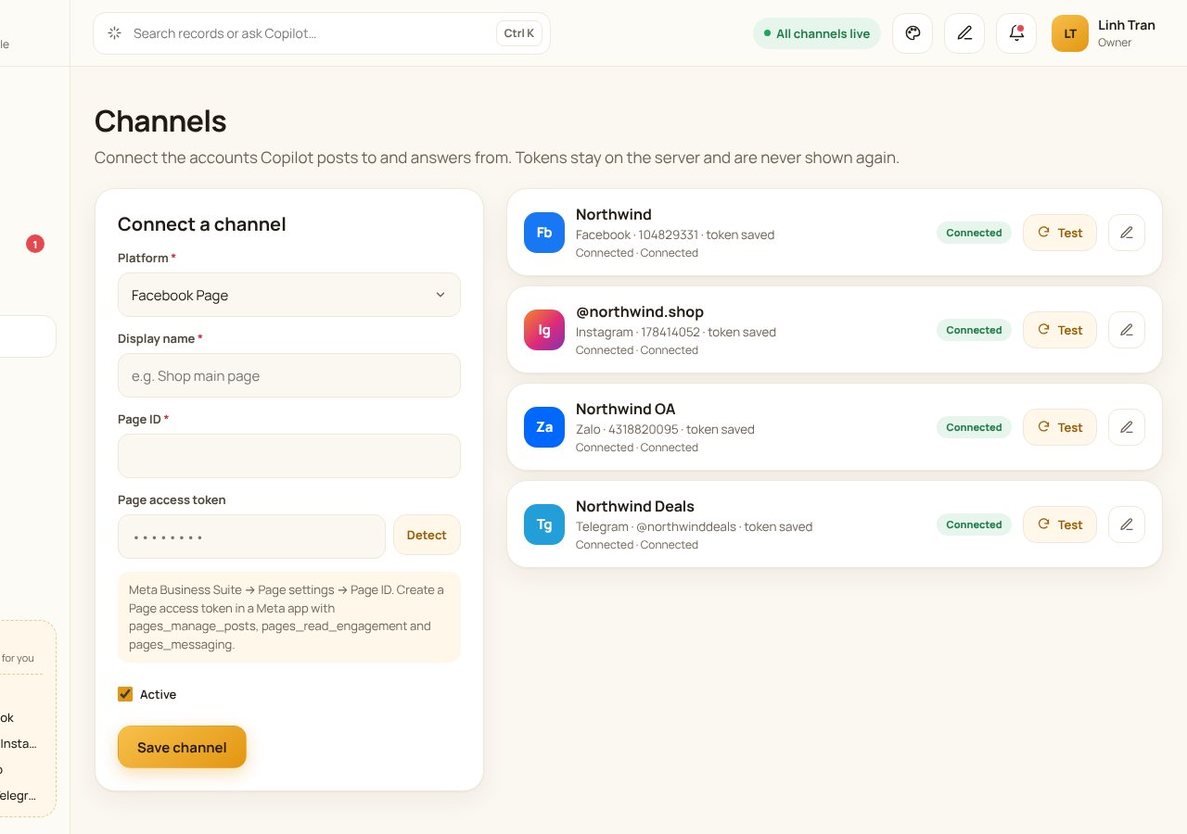Screen dimensions: 1187x834
Task: Click the Linh Tran user name
Action: [x=1127, y=25]
